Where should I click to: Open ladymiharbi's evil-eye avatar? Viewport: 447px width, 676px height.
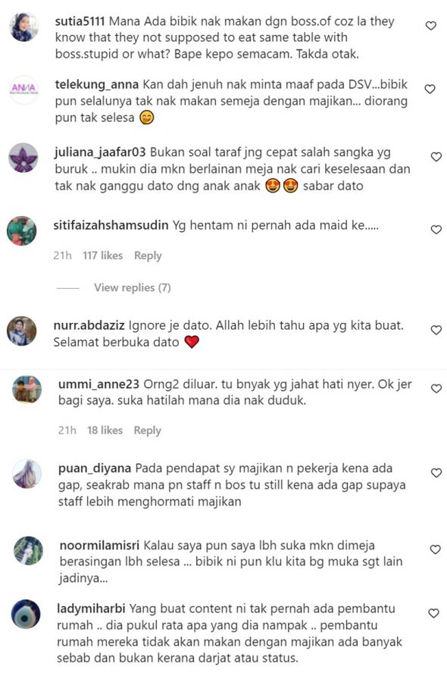tap(26, 614)
